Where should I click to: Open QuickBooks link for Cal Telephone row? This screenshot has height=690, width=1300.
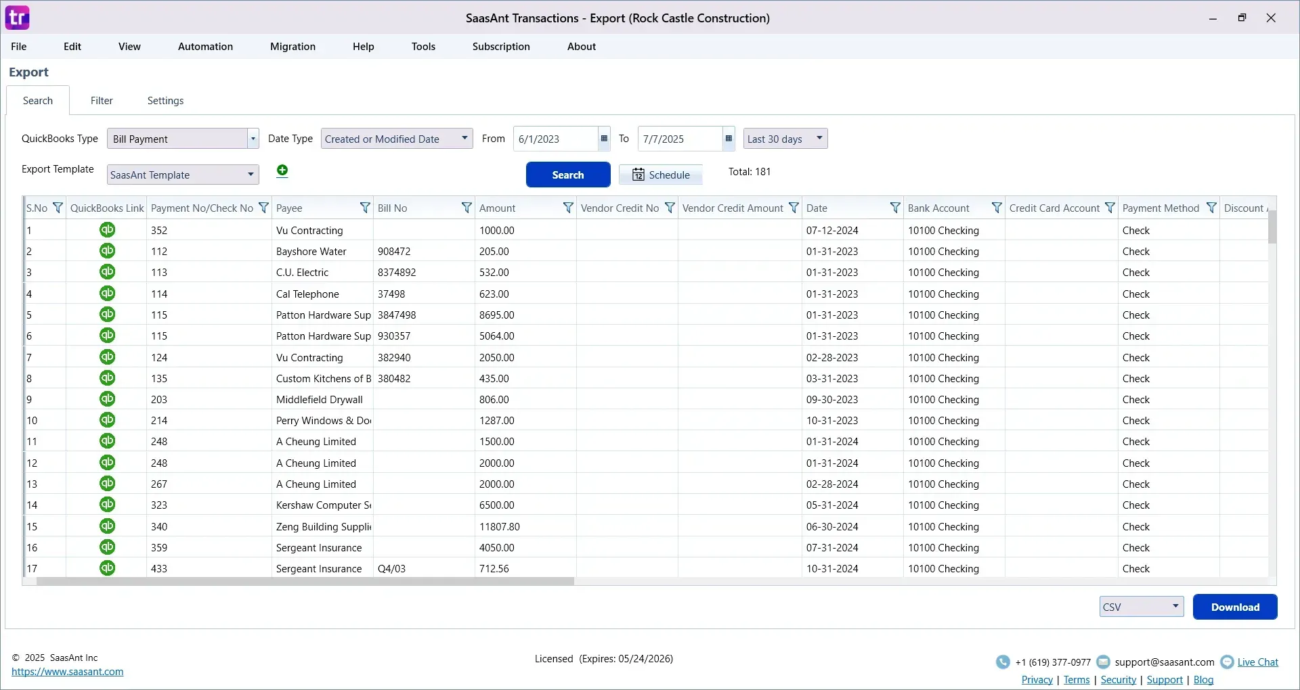click(107, 294)
